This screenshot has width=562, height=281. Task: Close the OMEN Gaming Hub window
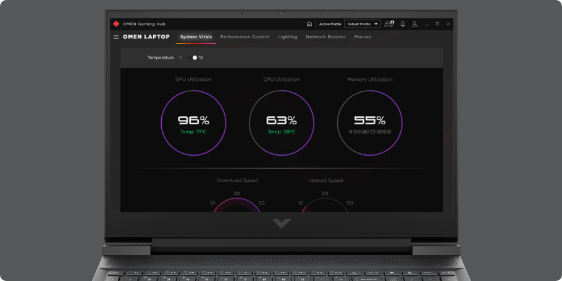click(448, 24)
